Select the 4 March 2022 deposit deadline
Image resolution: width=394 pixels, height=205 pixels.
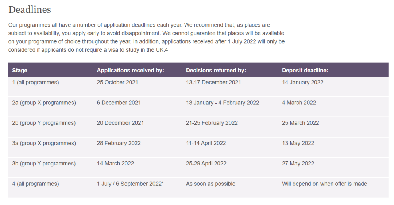299,102
